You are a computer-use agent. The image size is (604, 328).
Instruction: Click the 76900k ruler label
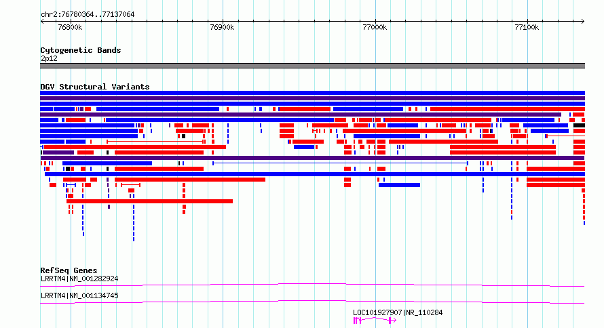(222, 28)
